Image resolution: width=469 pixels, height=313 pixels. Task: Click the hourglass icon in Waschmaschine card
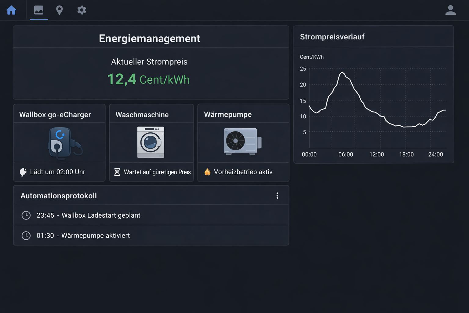coord(116,172)
